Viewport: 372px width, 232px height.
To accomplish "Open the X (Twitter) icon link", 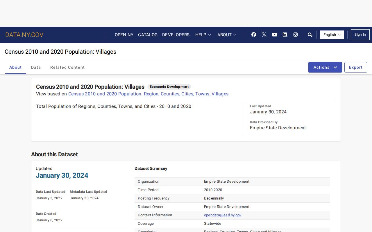I will click(264, 35).
